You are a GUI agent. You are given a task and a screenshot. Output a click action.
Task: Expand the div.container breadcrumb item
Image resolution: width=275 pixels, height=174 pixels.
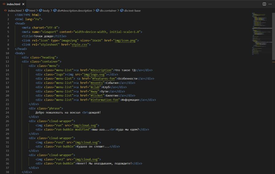pyautogui.click(x=108, y=10)
